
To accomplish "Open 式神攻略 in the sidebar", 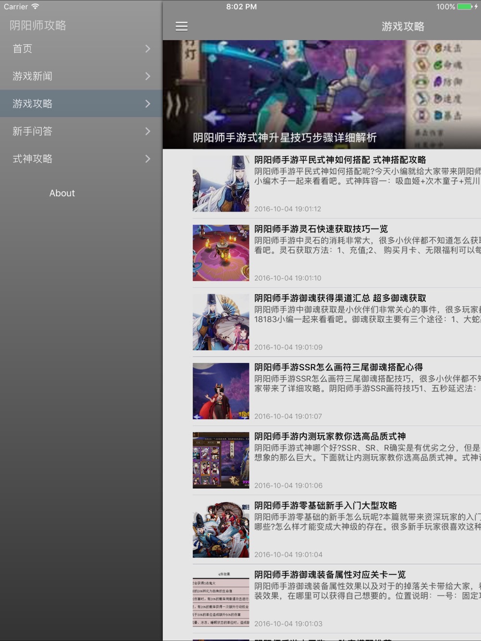I will click(x=81, y=158).
